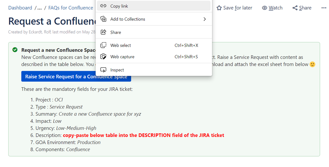329x167 pixels.
Task: Click the Summary: Create a new Confluence space line
Action: [88, 114]
